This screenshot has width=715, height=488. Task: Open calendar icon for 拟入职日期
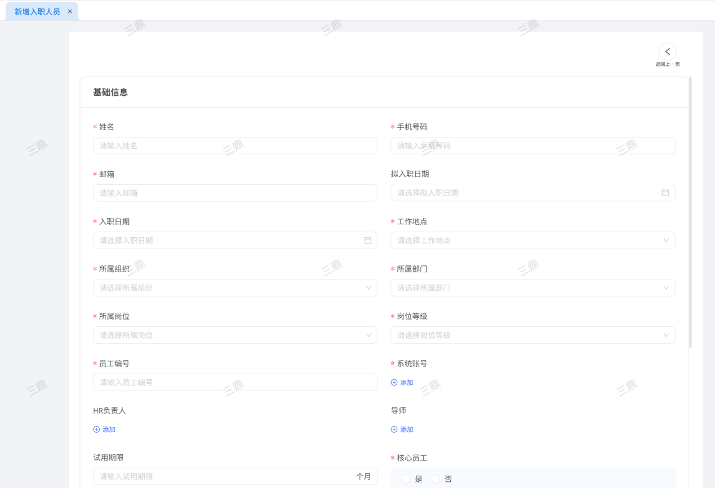665,193
